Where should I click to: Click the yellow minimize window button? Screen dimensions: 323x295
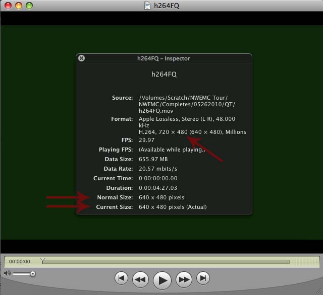click(19, 6)
